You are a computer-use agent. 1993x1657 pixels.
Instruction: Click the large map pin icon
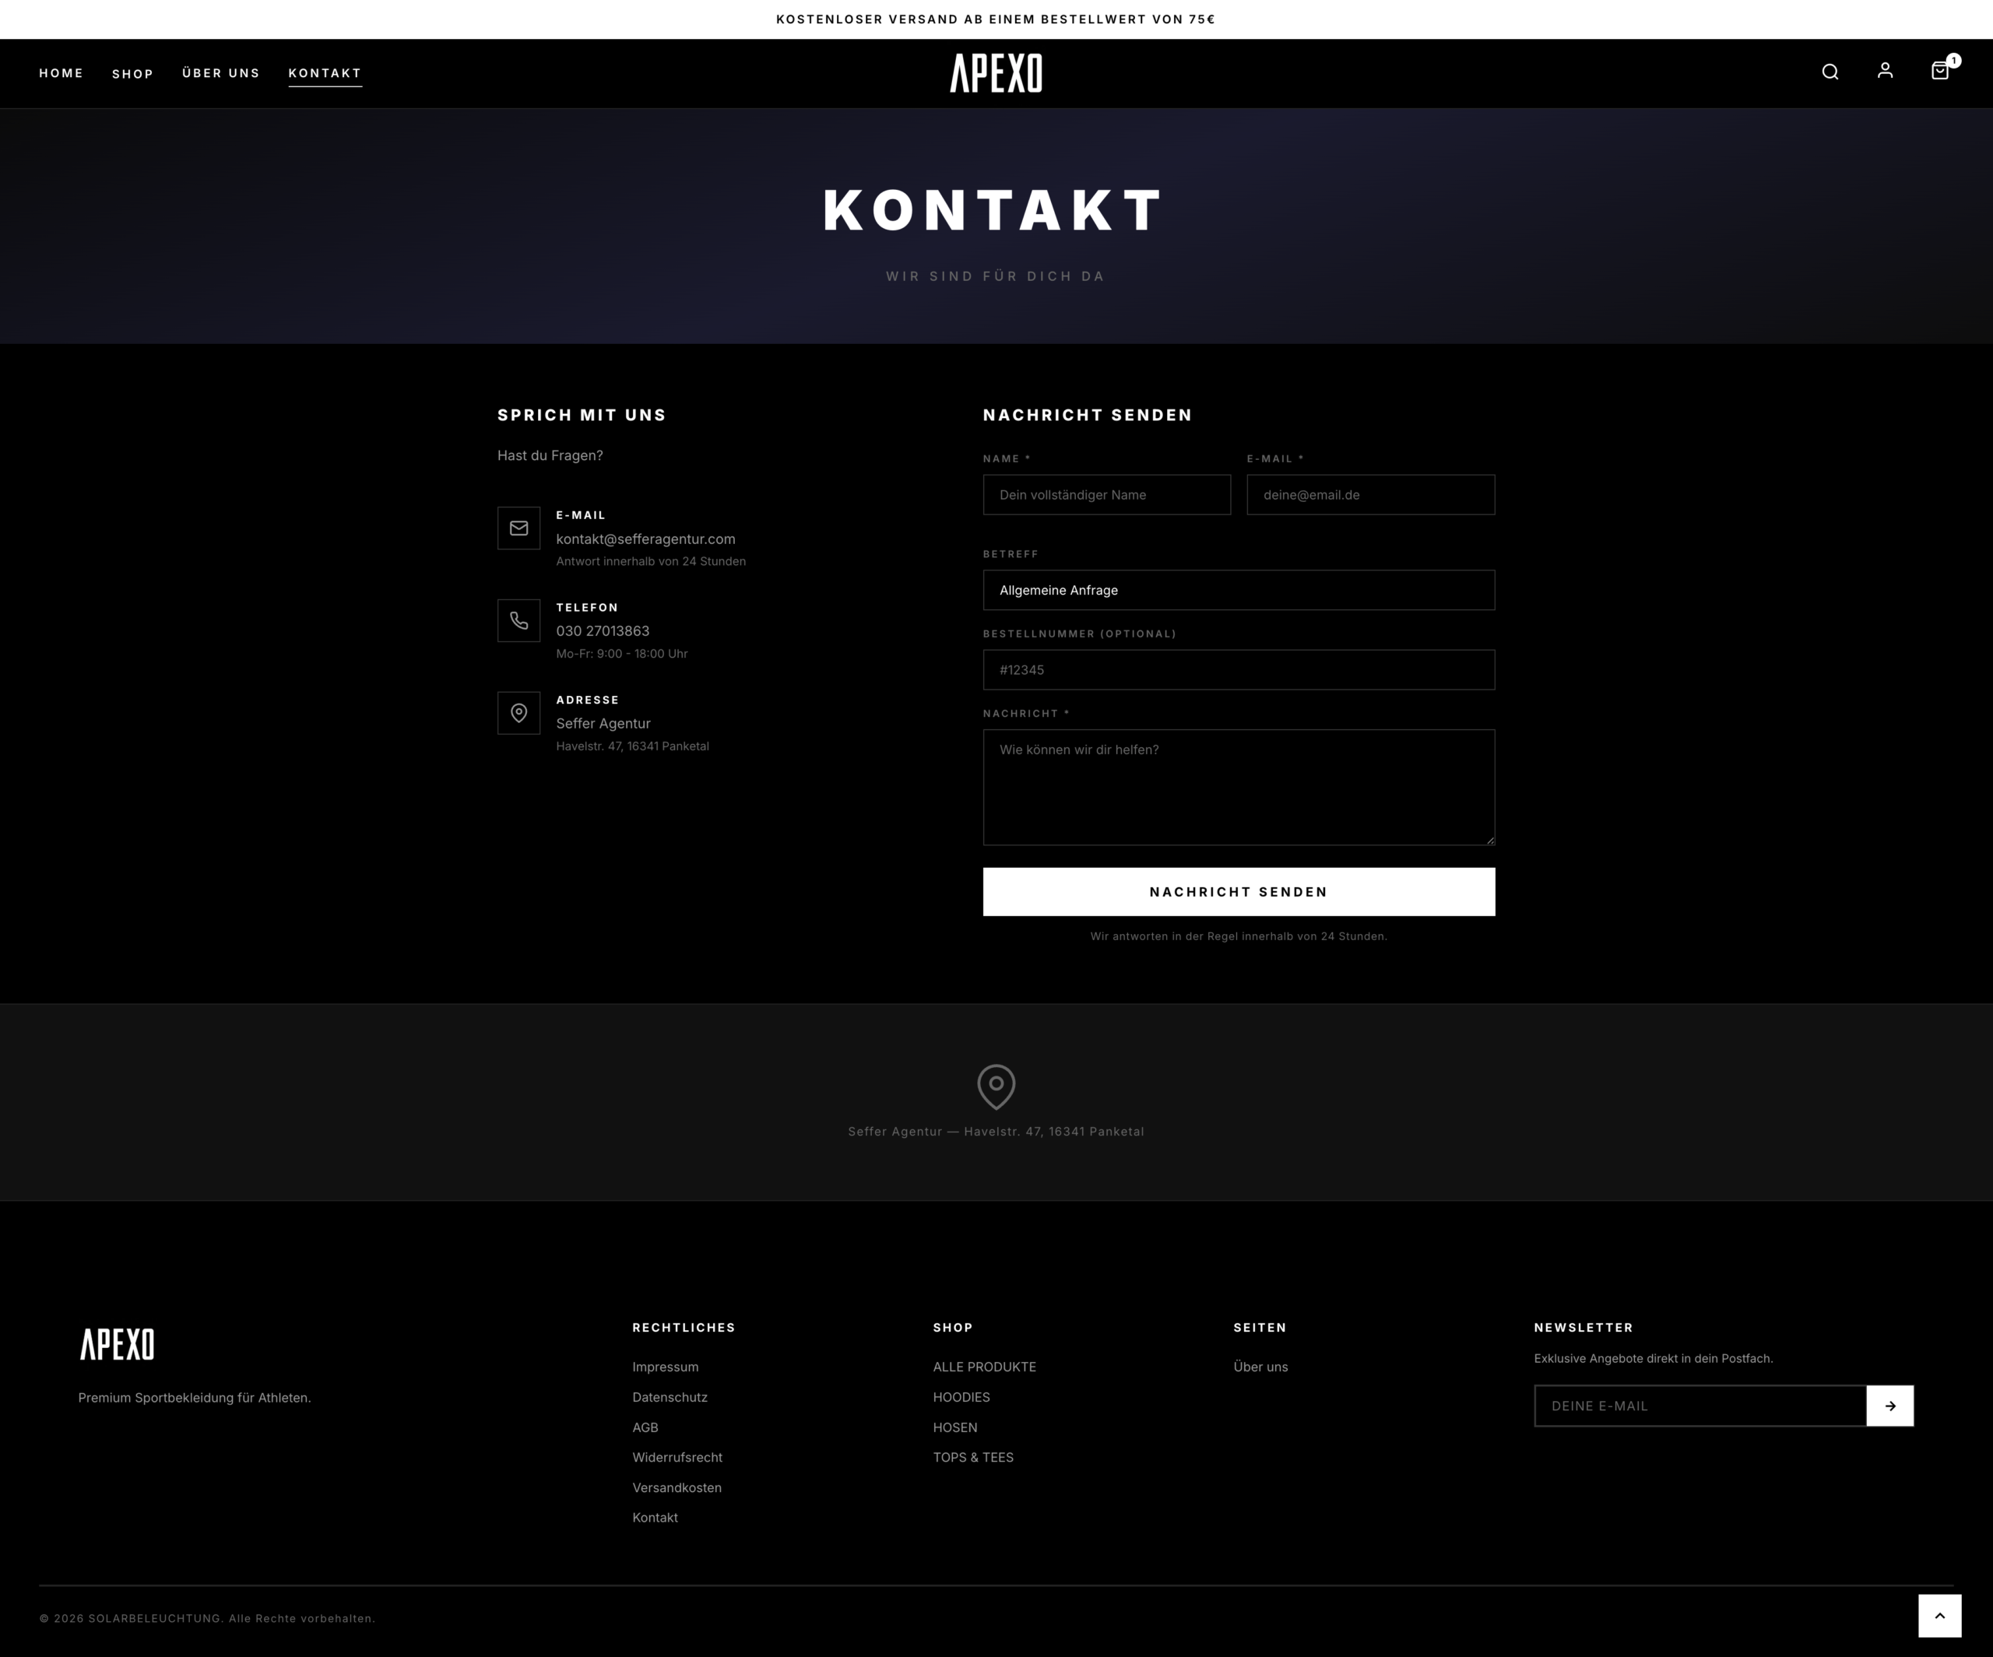(x=996, y=1087)
